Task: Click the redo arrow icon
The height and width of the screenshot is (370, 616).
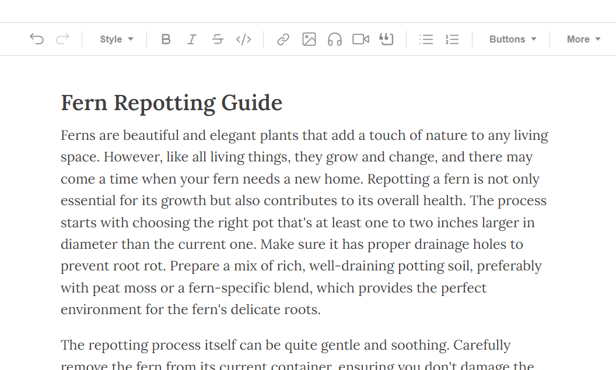Action: tap(62, 39)
